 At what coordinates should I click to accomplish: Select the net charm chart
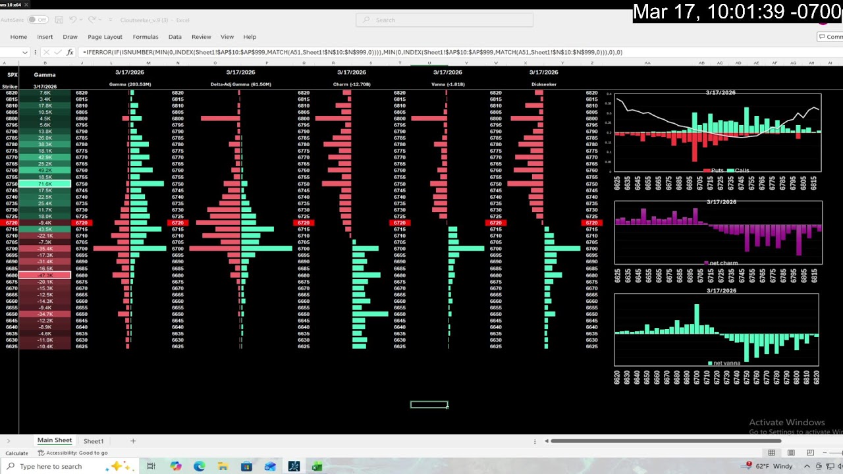point(718,232)
